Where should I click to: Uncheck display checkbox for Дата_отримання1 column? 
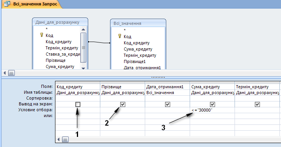click(167, 104)
